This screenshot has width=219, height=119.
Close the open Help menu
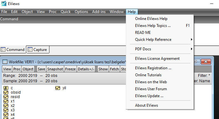[x=132, y=12]
